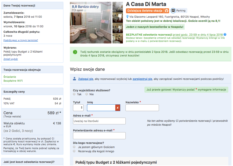Open the bottom small room thumbnail
The width and height of the screenshot is (233, 166).
click(x=118, y=39)
